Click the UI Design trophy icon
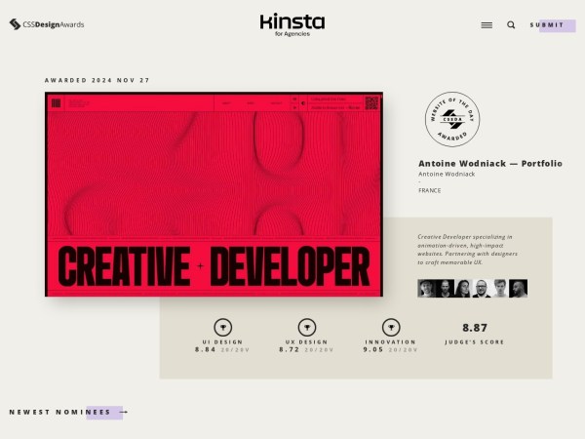Image resolution: width=585 pixels, height=439 pixels. pyautogui.click(x=222, y=328)
